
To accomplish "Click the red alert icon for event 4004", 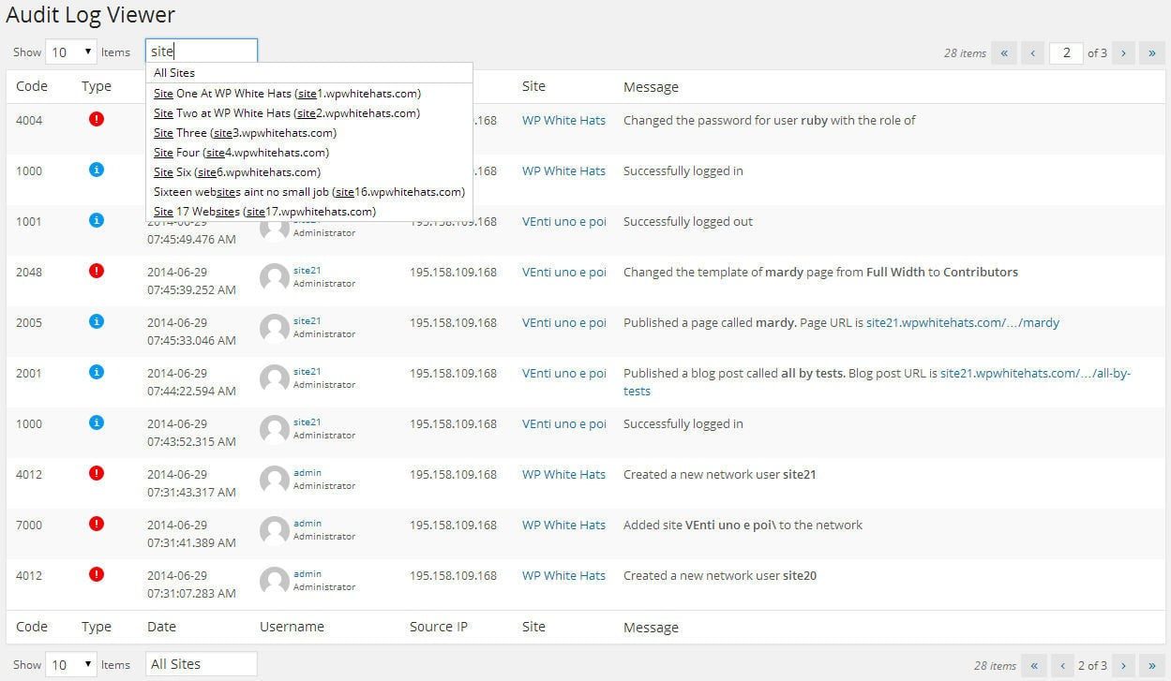I will point(96,119).
